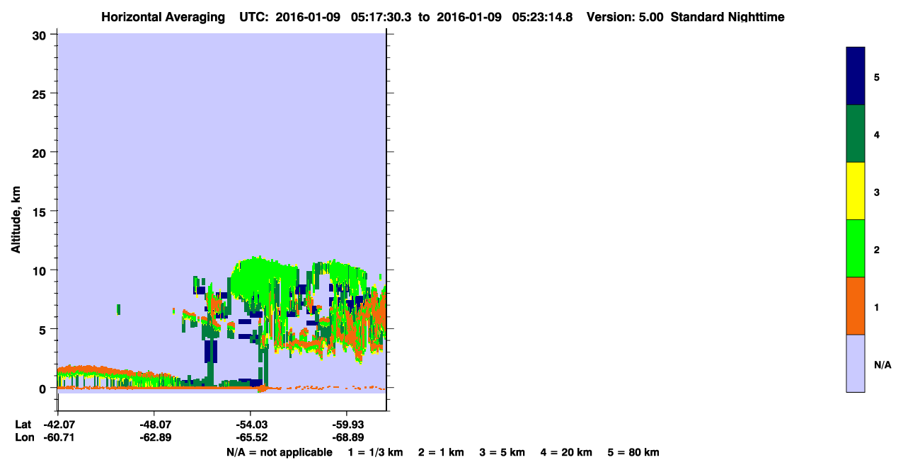
Task: Click legend text 'N/A = not applicable'
Action: [x=279, y=452]
